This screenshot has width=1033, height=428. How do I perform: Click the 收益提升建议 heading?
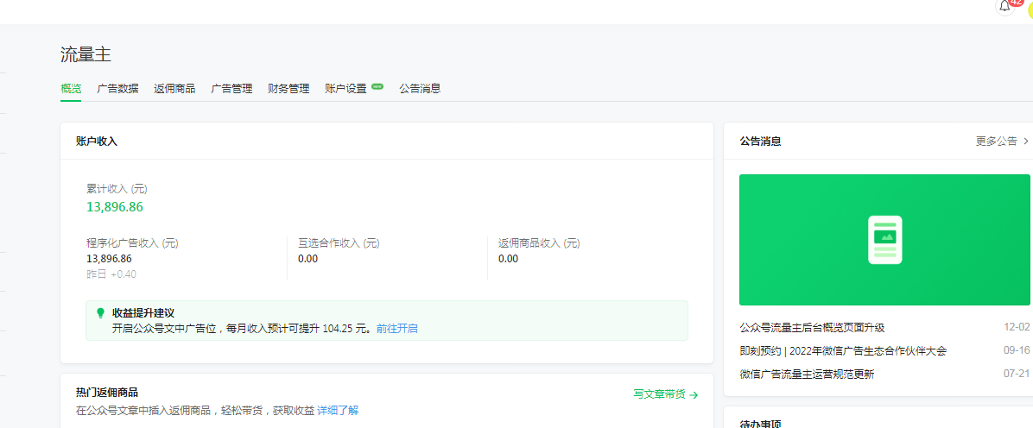[x=143, y=312]
